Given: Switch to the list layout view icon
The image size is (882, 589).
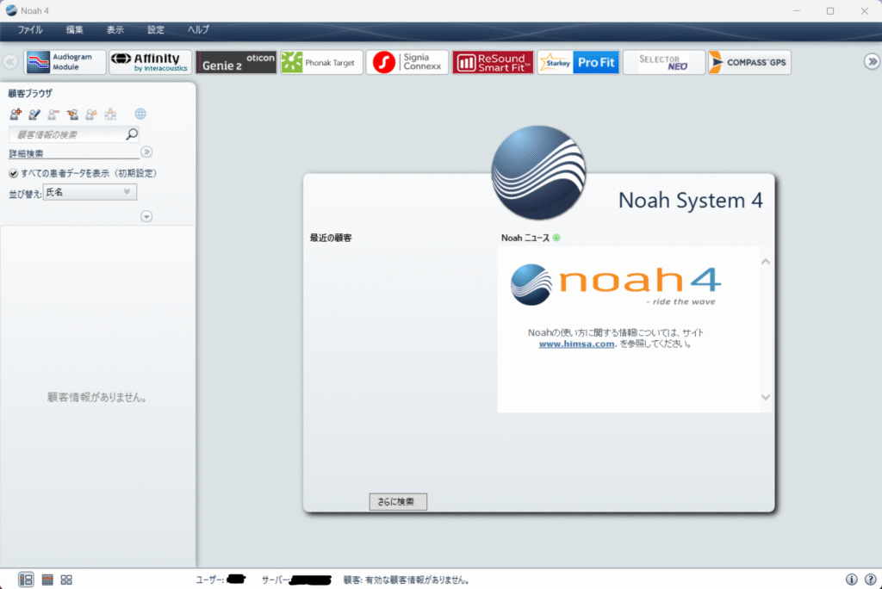Looking at the screenshot, I should click(47, 580).
